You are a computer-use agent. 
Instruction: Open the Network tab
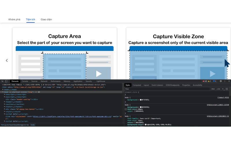(44, 81)
